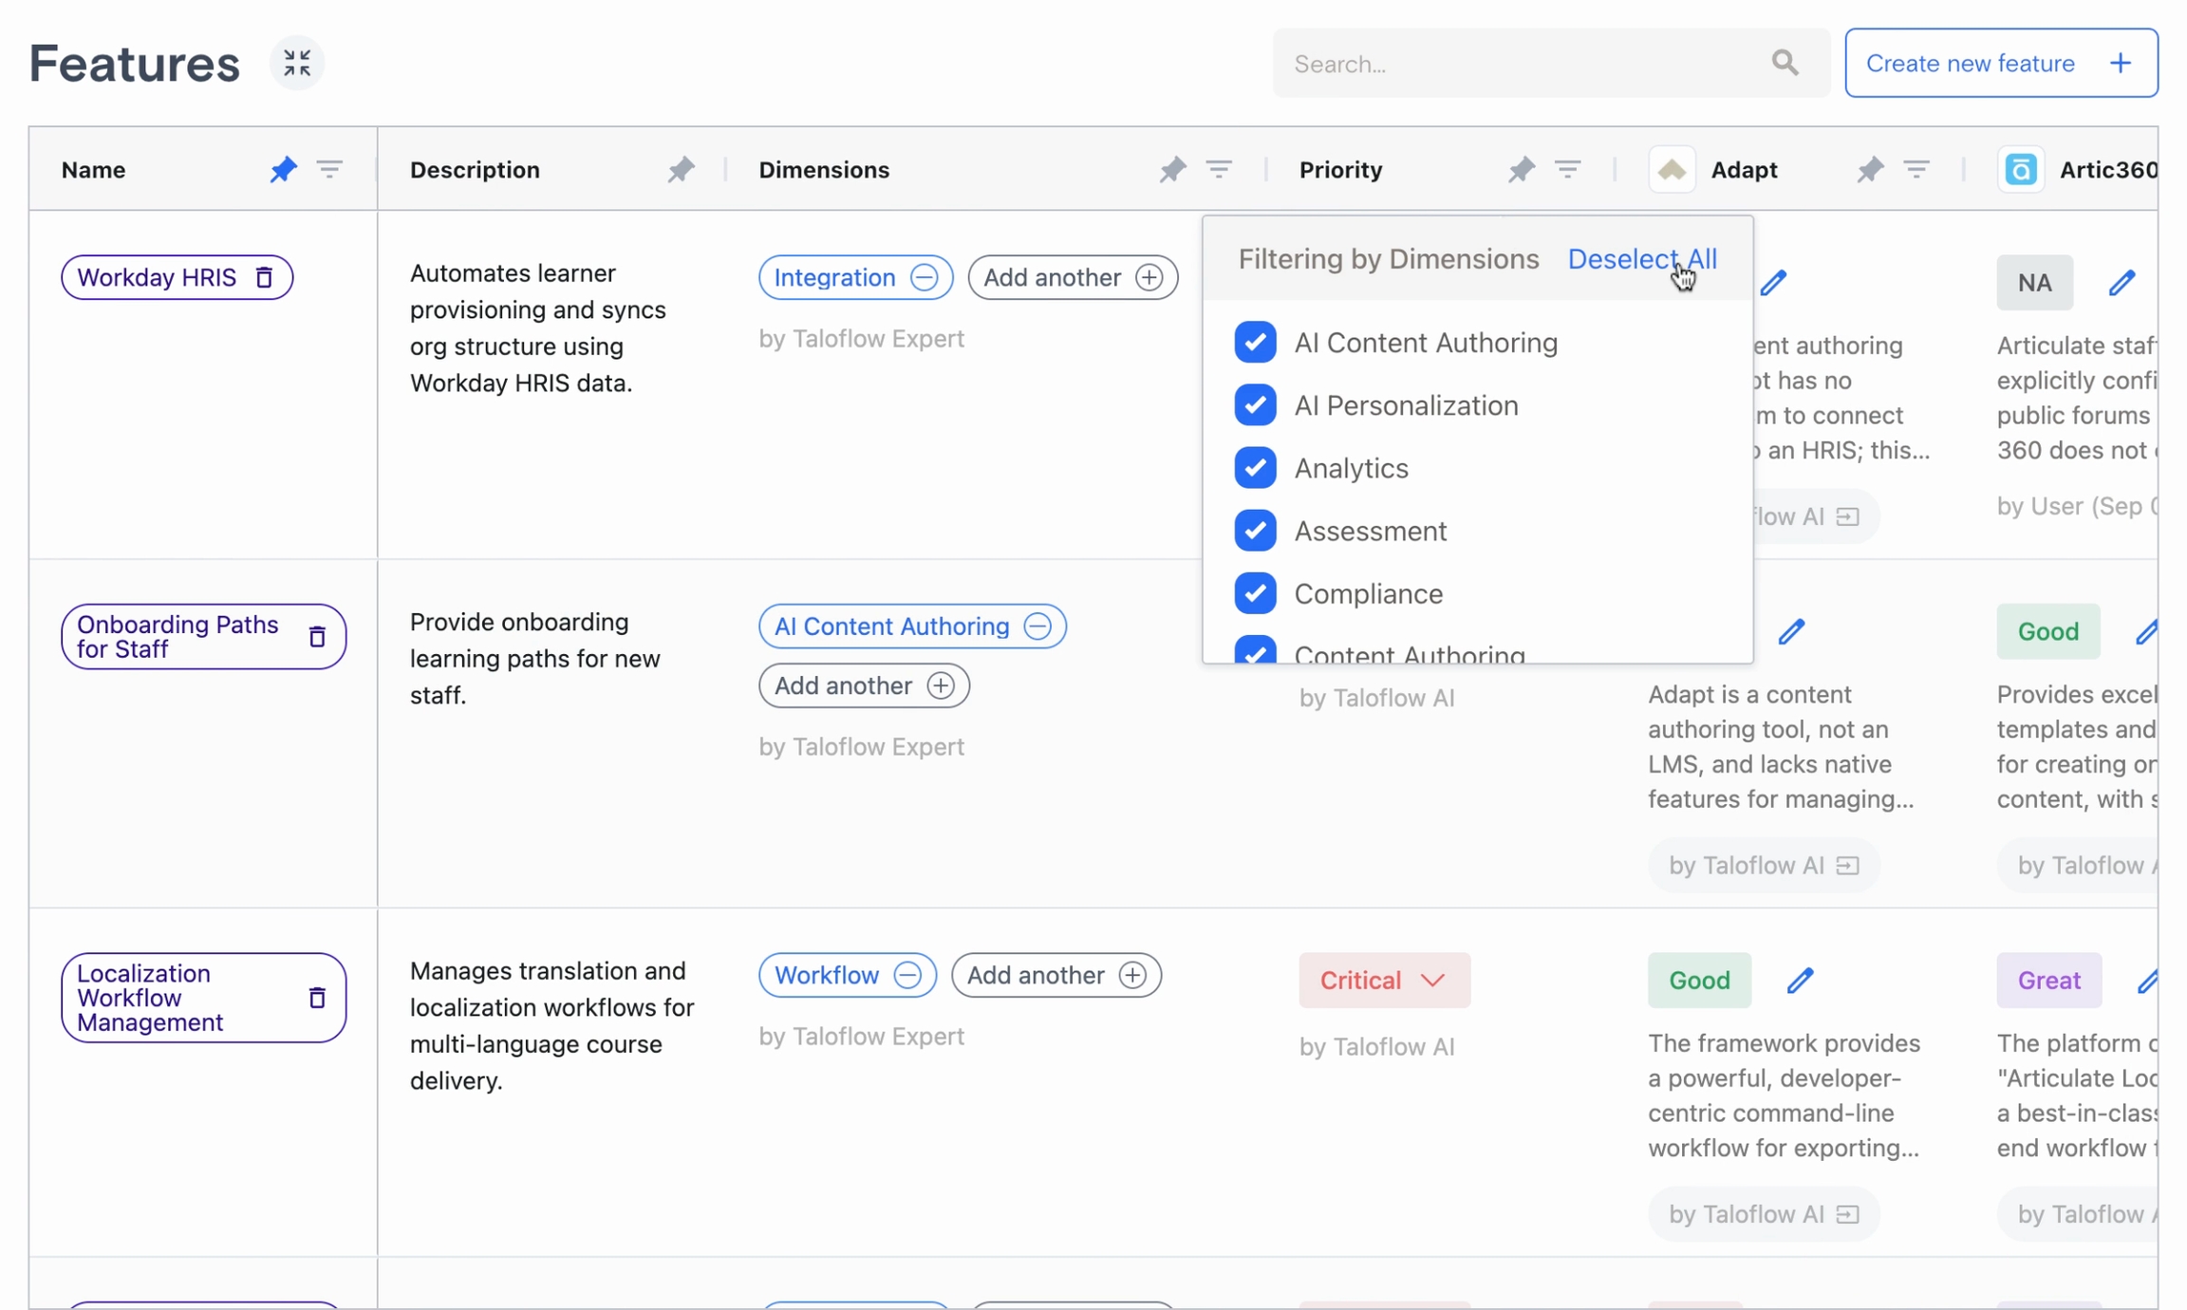This screenshot has width=2187, height=1310.
Task: Open the Priority column filter
Action: click(1567, 170)
